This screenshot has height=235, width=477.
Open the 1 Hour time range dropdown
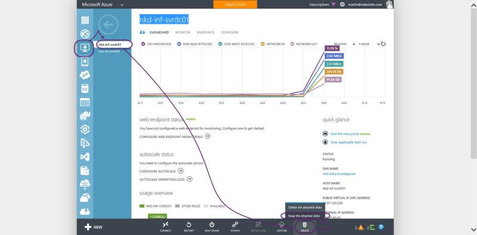(x=369, y=44)
